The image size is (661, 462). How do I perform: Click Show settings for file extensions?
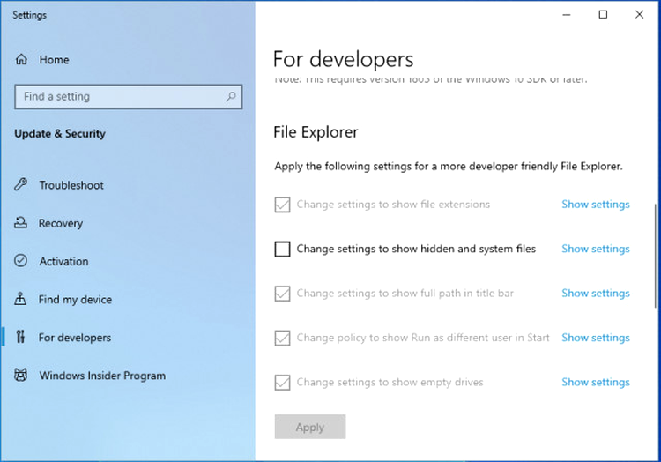(595, 205)
